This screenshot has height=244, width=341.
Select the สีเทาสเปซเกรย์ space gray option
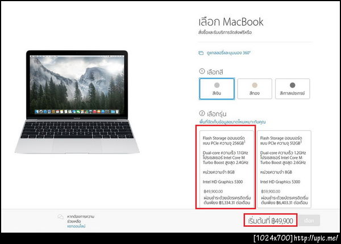[293, 89]
